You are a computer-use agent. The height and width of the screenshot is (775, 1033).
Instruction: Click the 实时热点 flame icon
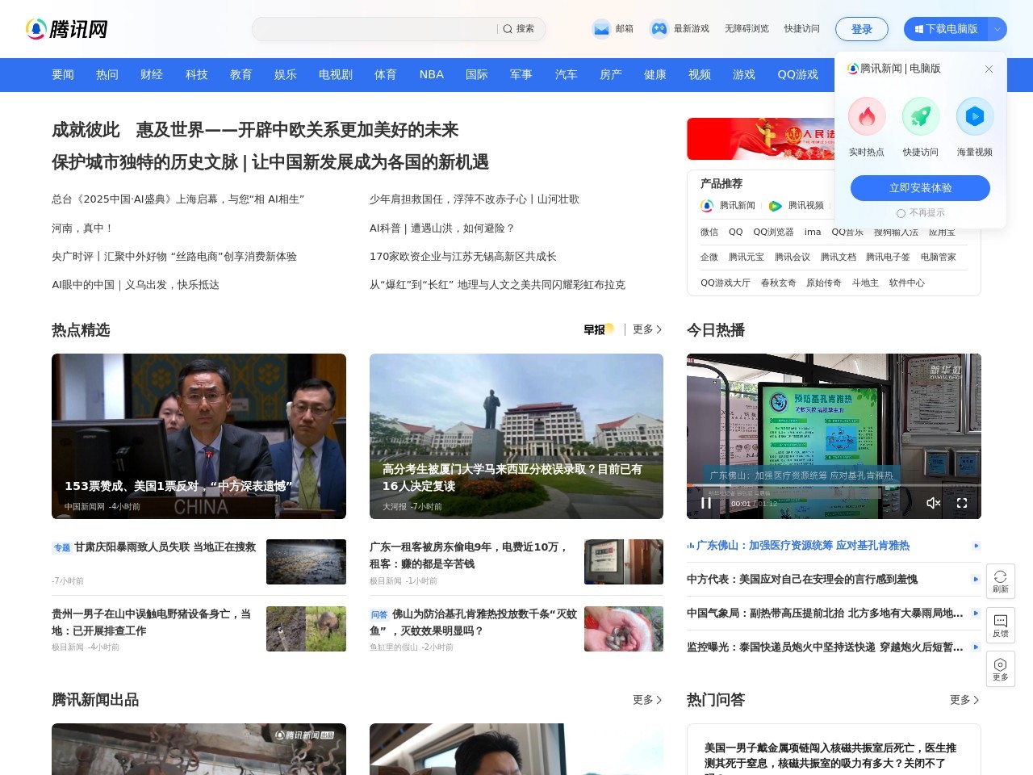[x=867, y=116]
